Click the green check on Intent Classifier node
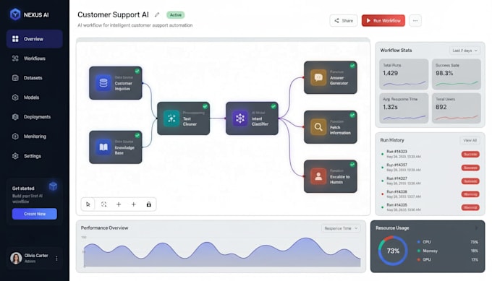This screenshot has height=281, width=492. pyautogui.click(x=273, y=106)
